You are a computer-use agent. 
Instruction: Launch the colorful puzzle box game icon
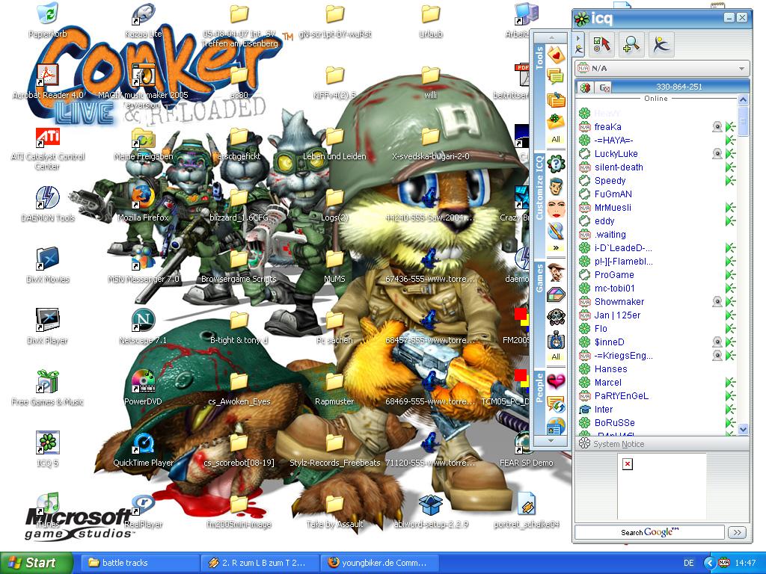pos(556,294)
